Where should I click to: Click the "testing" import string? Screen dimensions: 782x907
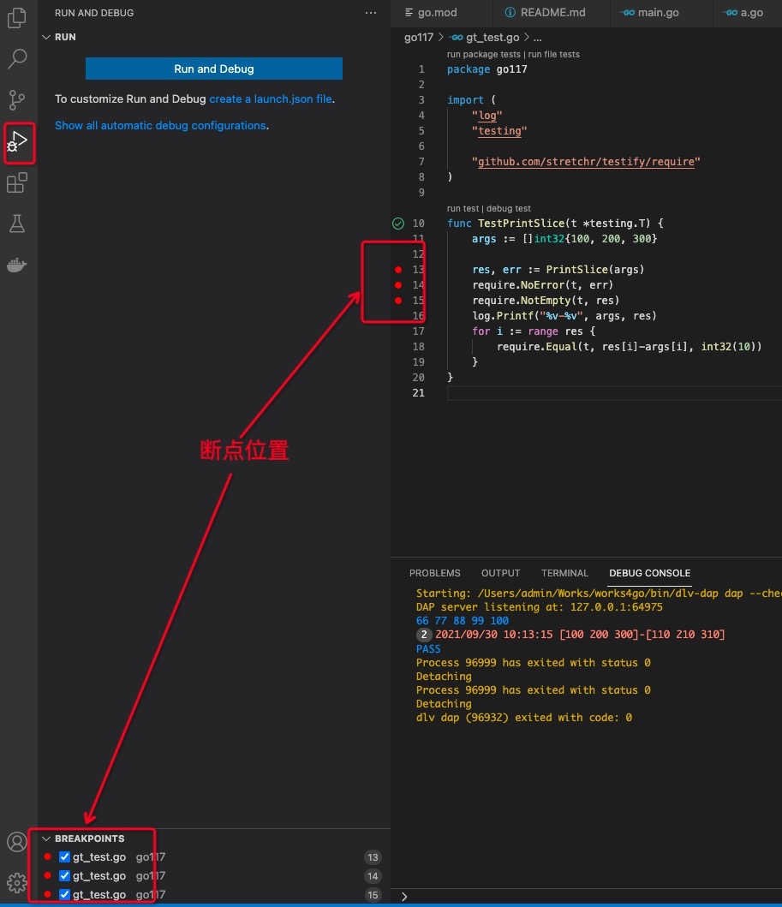tap(499, 131)
